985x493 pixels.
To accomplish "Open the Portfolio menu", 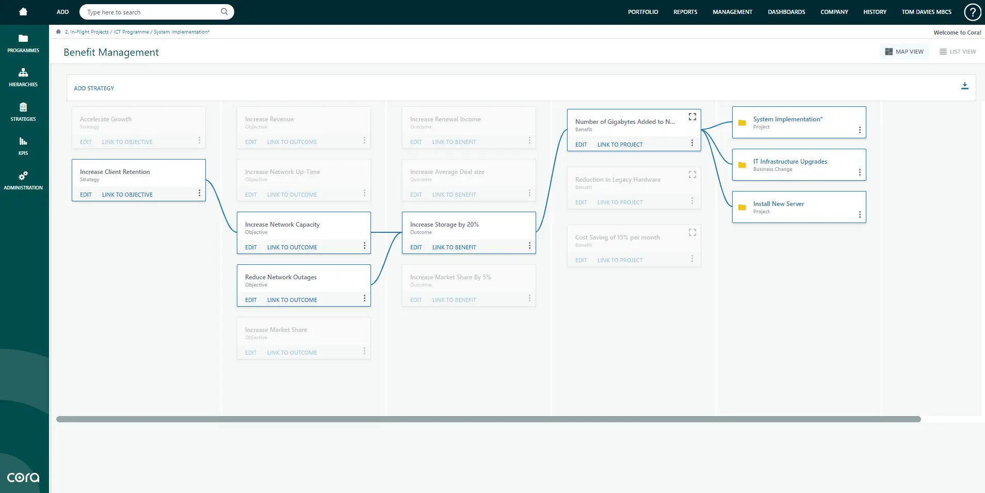I will (x=643, y=12).
